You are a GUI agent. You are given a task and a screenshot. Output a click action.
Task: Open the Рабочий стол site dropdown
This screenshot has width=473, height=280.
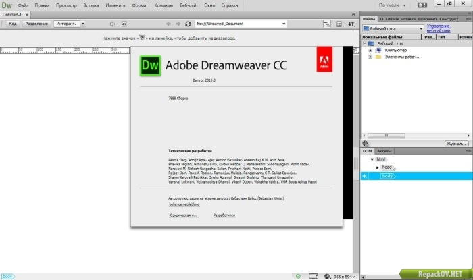pyautogui.click(x=393, y=28)
